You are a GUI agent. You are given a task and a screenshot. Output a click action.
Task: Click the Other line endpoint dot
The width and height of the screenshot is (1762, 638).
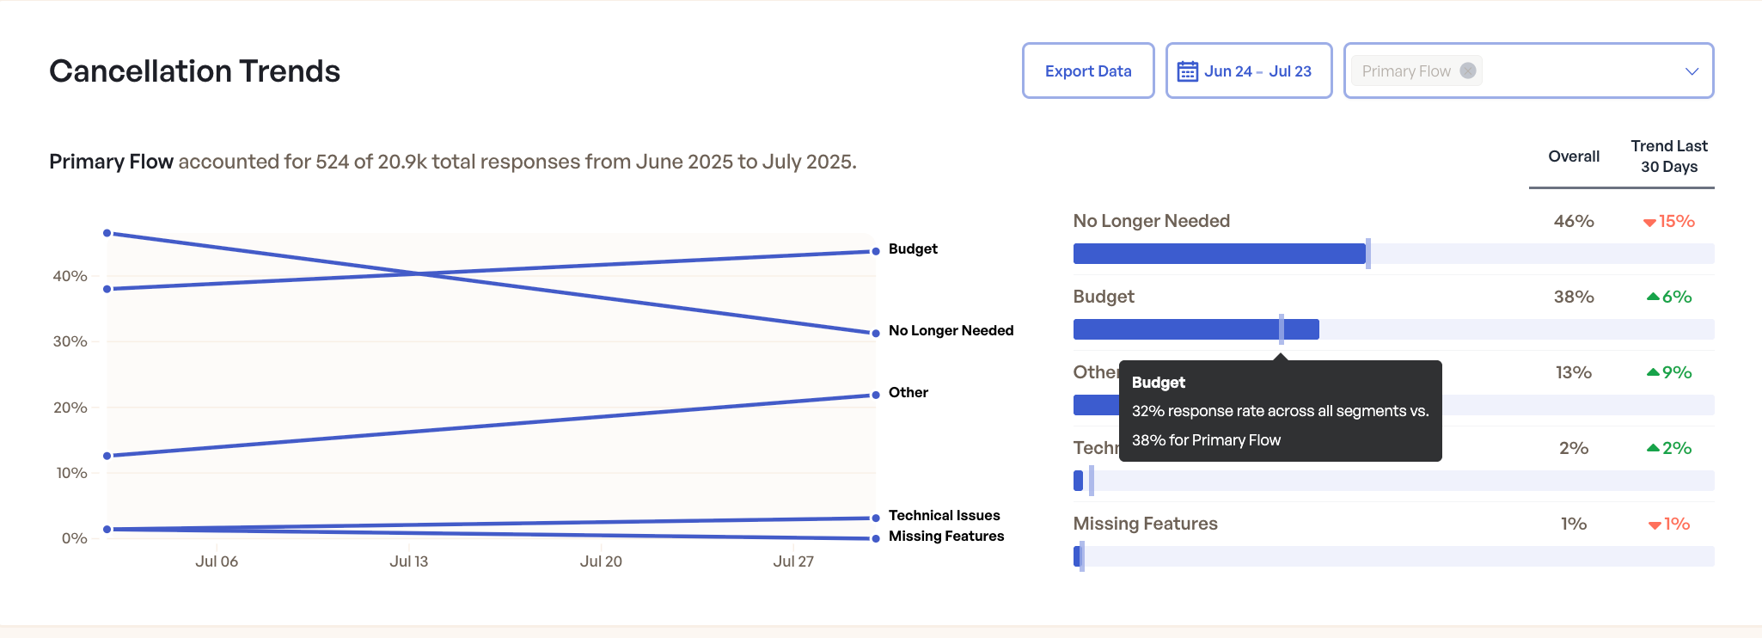click(875, 396)
